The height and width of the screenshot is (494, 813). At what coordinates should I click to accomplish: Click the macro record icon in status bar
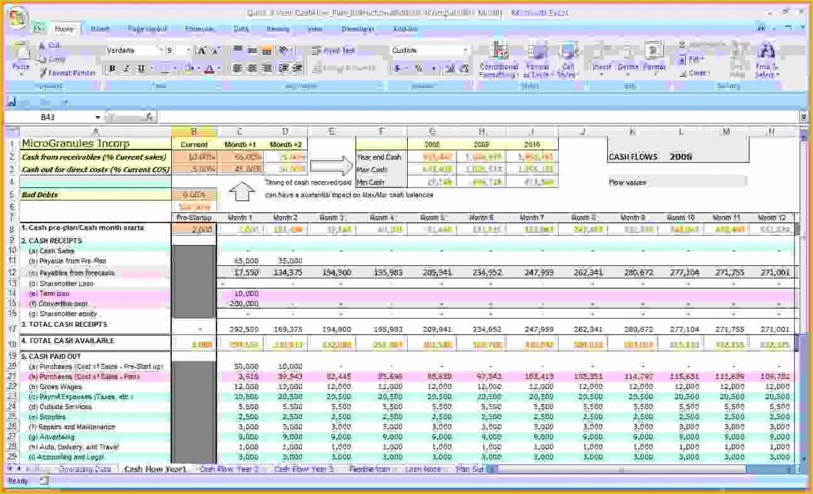(x=45, y=481)
